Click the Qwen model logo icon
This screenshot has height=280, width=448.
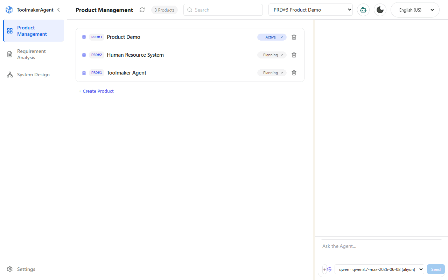click(x=329, y=269)
